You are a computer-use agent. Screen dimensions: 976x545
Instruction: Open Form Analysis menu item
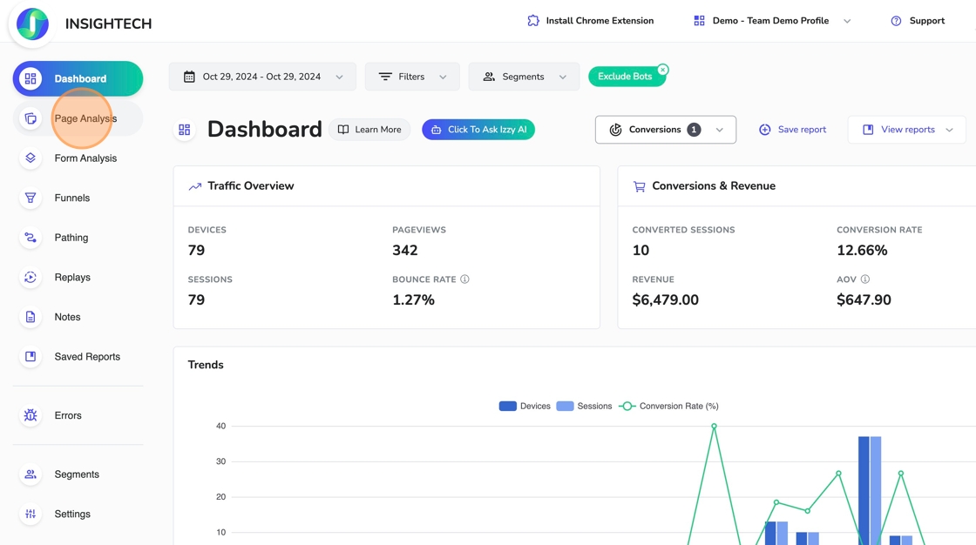tap(85, 158)
